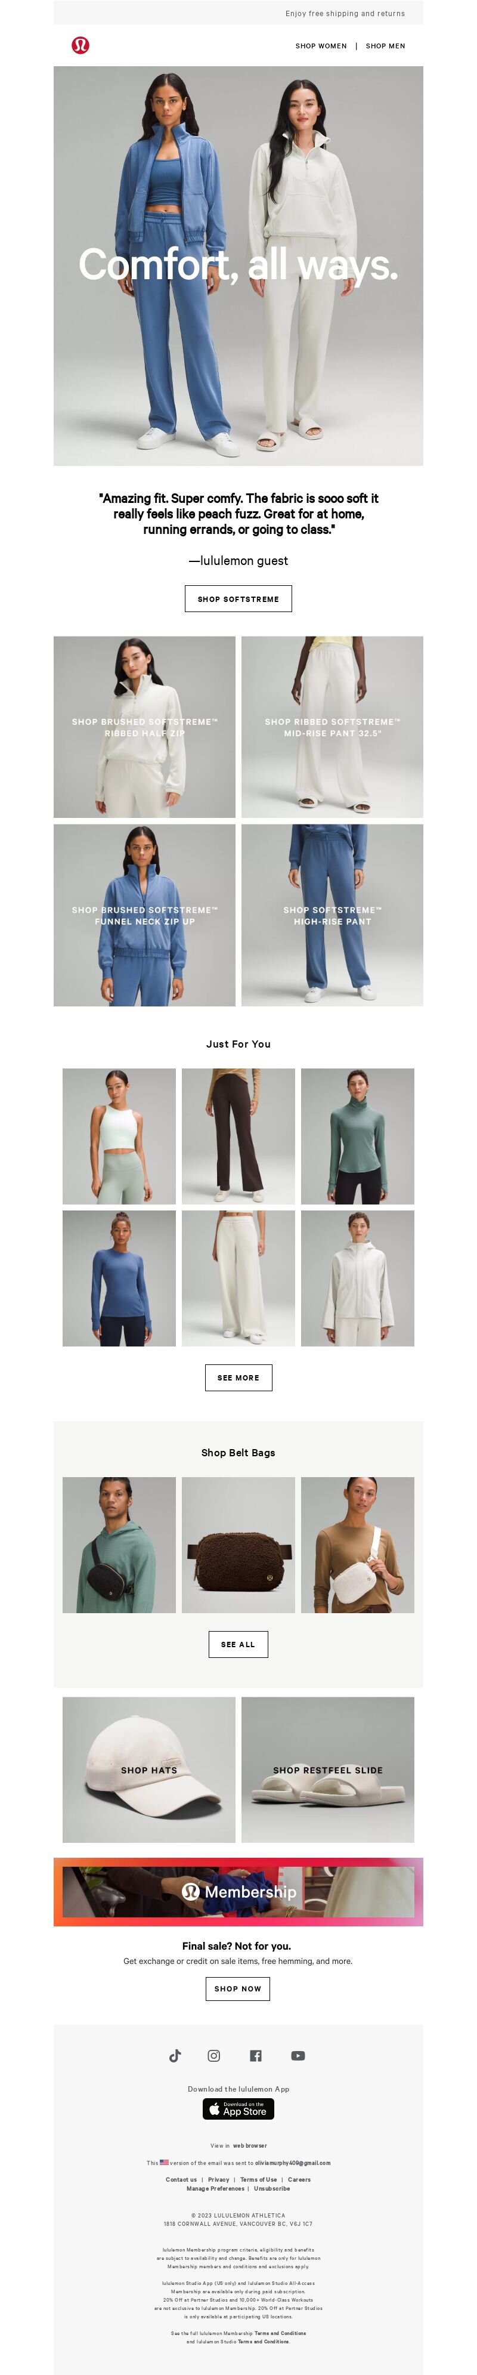Open the Shop Women menu link
The image size is (477, 2375).
pyautogui.click(x=321, y=46)
